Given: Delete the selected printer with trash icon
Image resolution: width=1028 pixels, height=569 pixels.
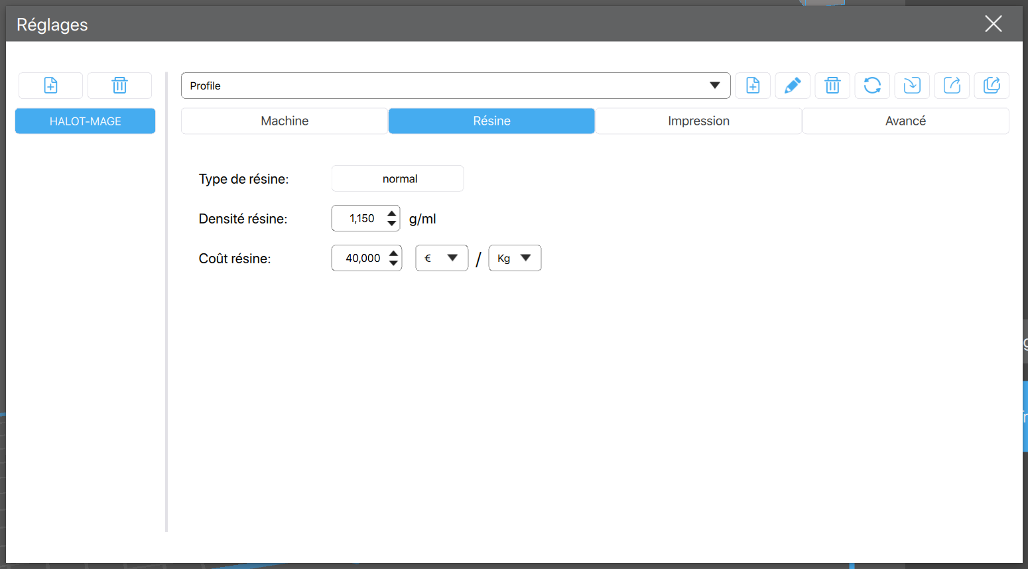Looking at the screenshot, I should (119, 86).
